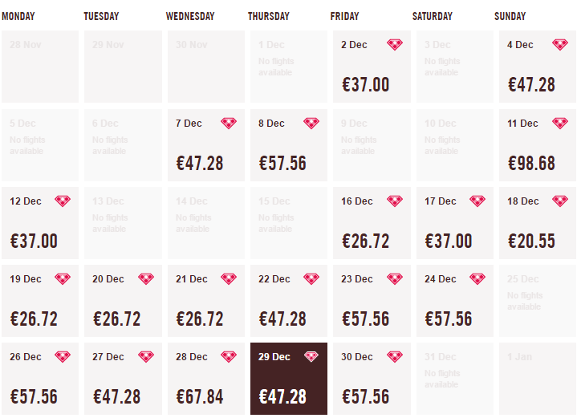This screenshot has height=418, width=581.
Task: Click the diamond icon on 7 Dec
Action: tap(229, 124)
